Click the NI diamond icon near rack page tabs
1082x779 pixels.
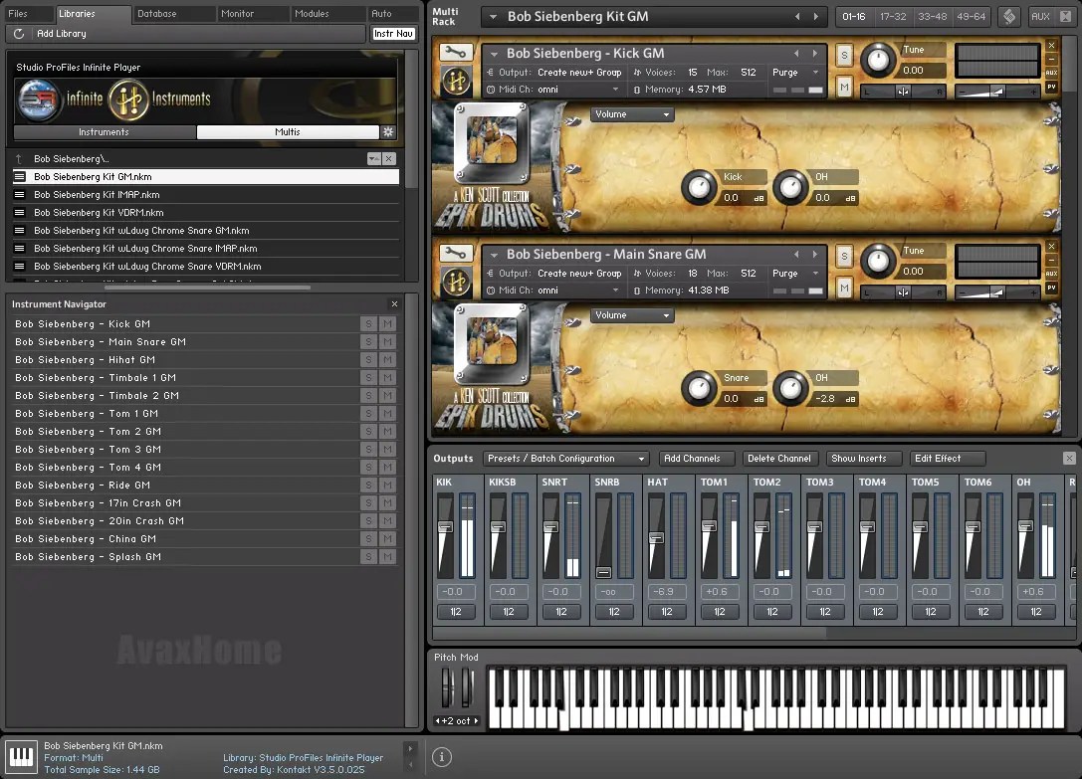click(x=1009, y=16)
